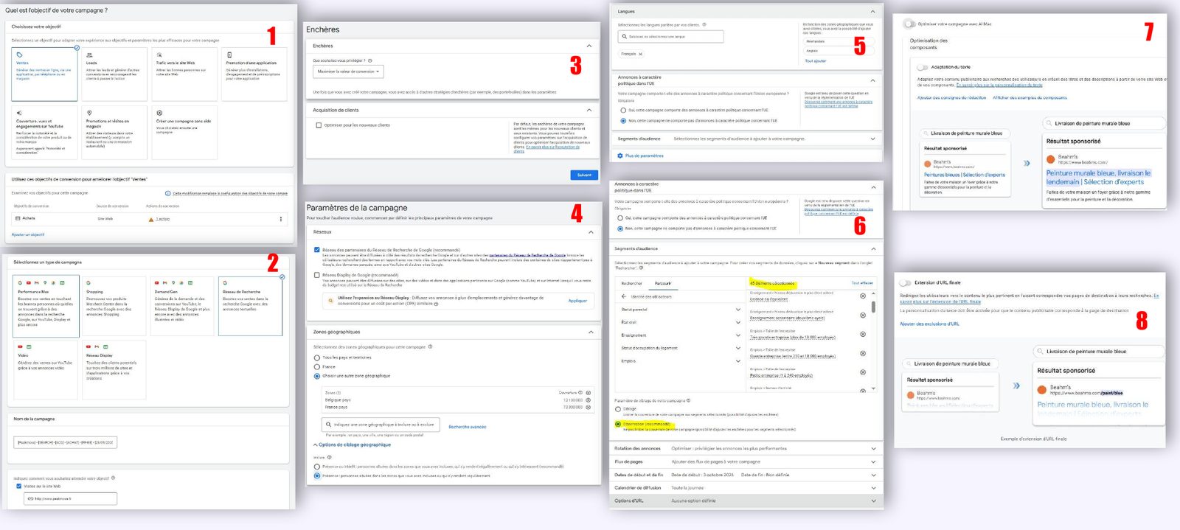Click the Leads objective people icon
Image resolution: width=1180 pixels, height=530 pixels.
click(89, 55)
